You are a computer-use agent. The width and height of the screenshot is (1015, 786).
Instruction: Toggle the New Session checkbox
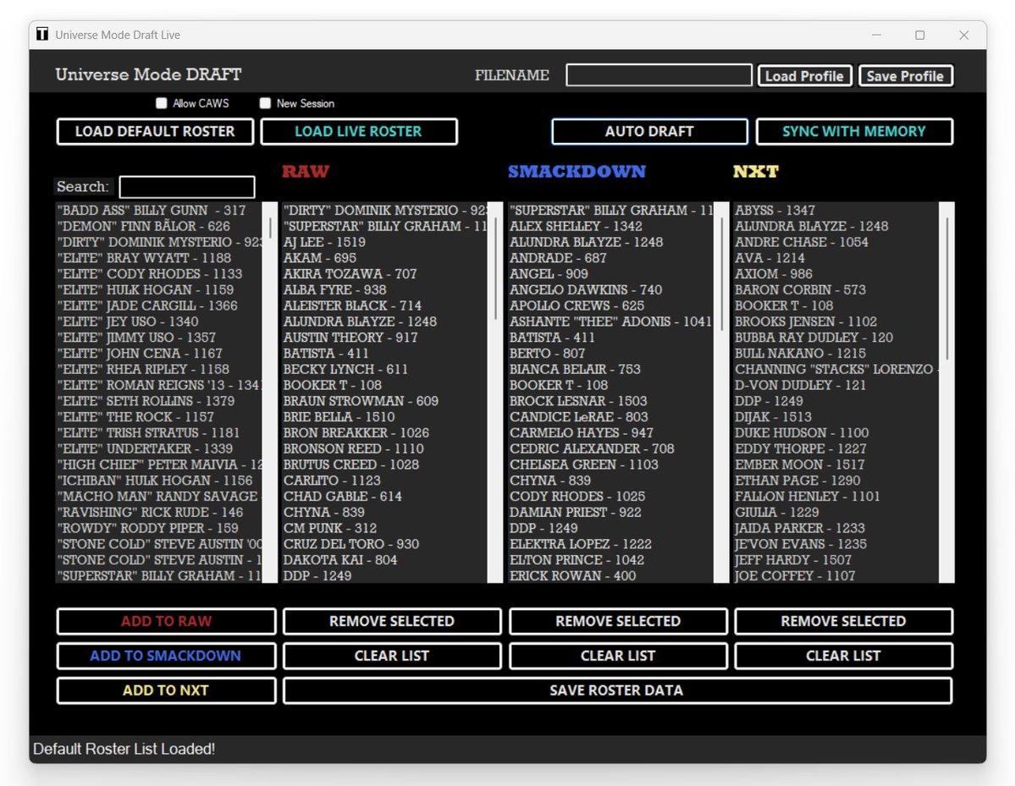click(x=265, y=103)
